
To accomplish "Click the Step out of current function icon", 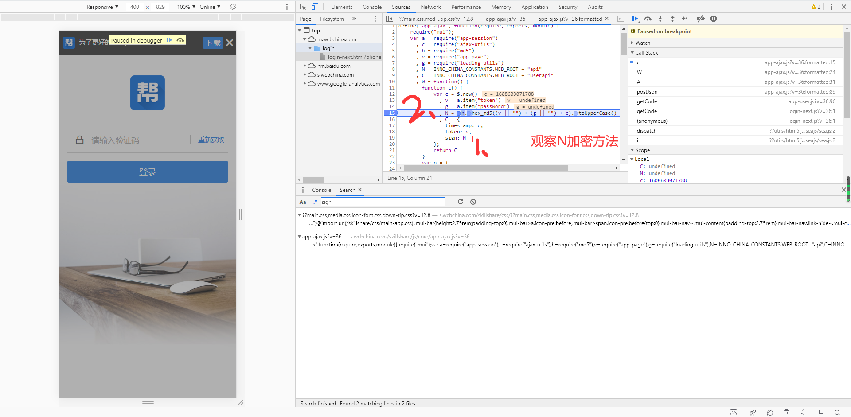I will (x=672, y=19).
